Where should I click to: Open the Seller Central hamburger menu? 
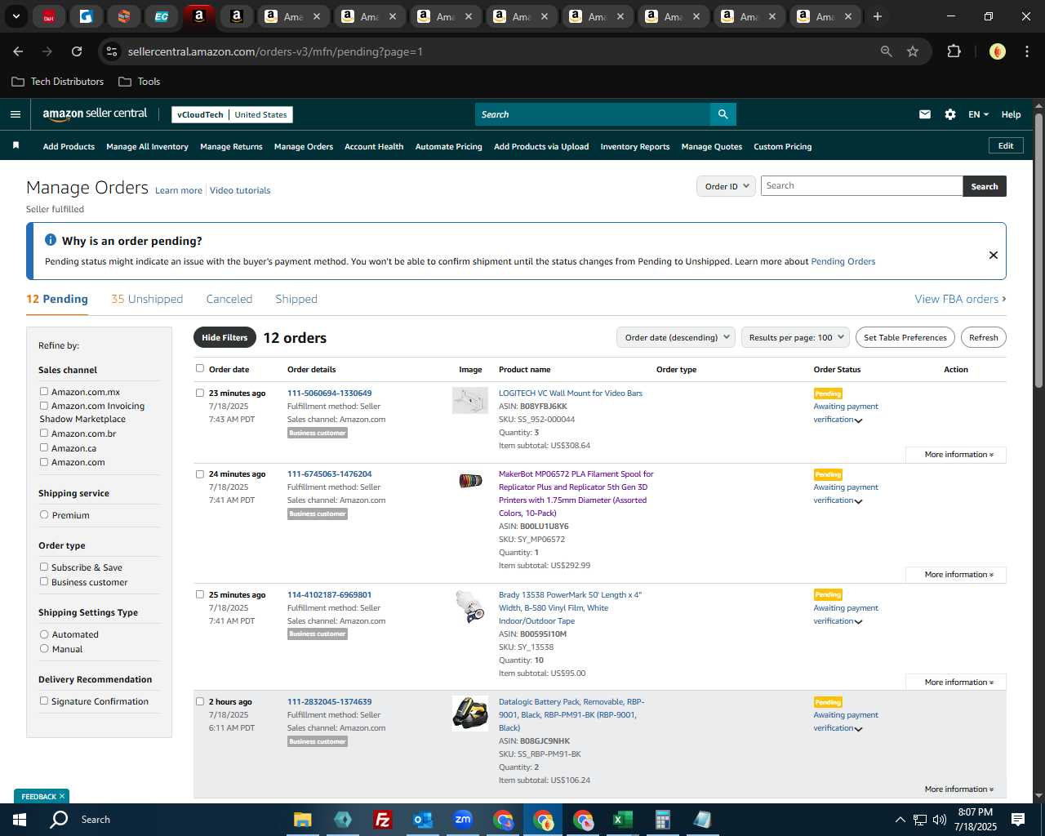pos(15,114)
